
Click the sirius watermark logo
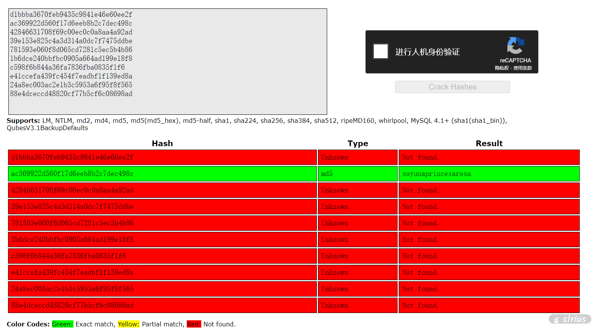[570, 319]
